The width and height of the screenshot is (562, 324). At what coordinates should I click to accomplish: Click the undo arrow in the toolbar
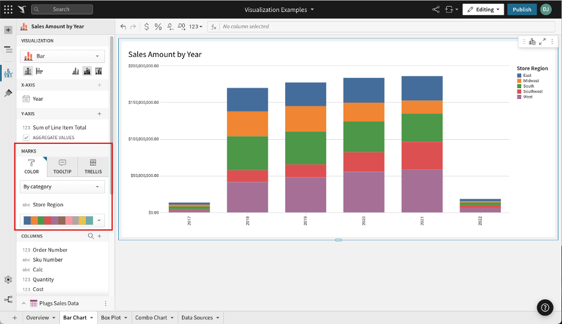124,26
